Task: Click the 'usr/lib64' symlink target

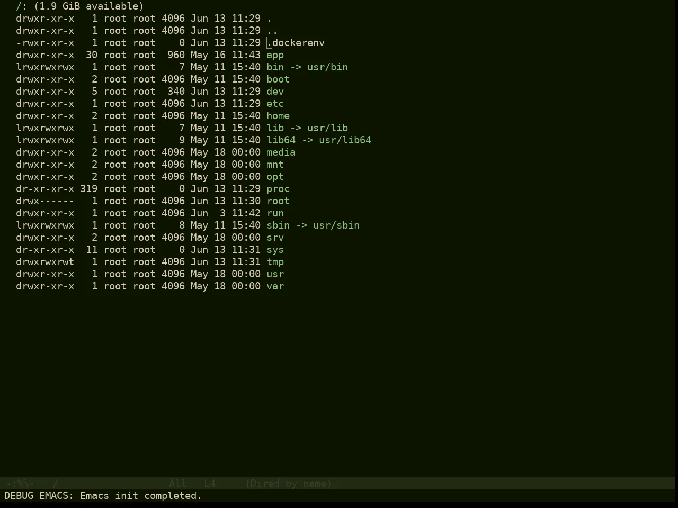Action: click(345, 140)
